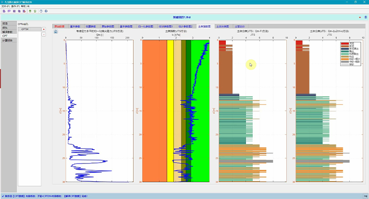The height and width of the screenshot is (199, 369).
Task: Click the about info icon in toolbar
Action: coord(46,10)
